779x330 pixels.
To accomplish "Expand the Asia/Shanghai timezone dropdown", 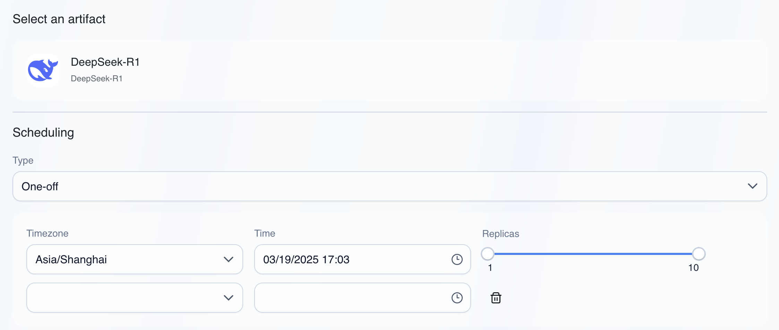I will coord(135,259).
